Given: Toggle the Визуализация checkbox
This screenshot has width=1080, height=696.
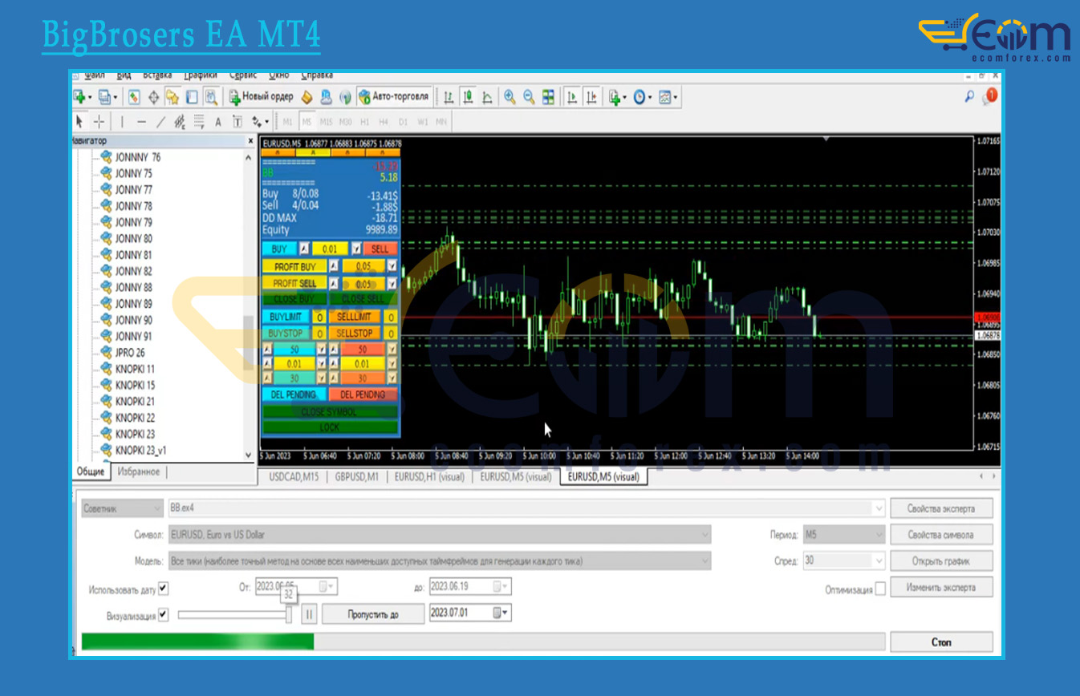Looking at the screenshot, I should (x=164, y=615).
